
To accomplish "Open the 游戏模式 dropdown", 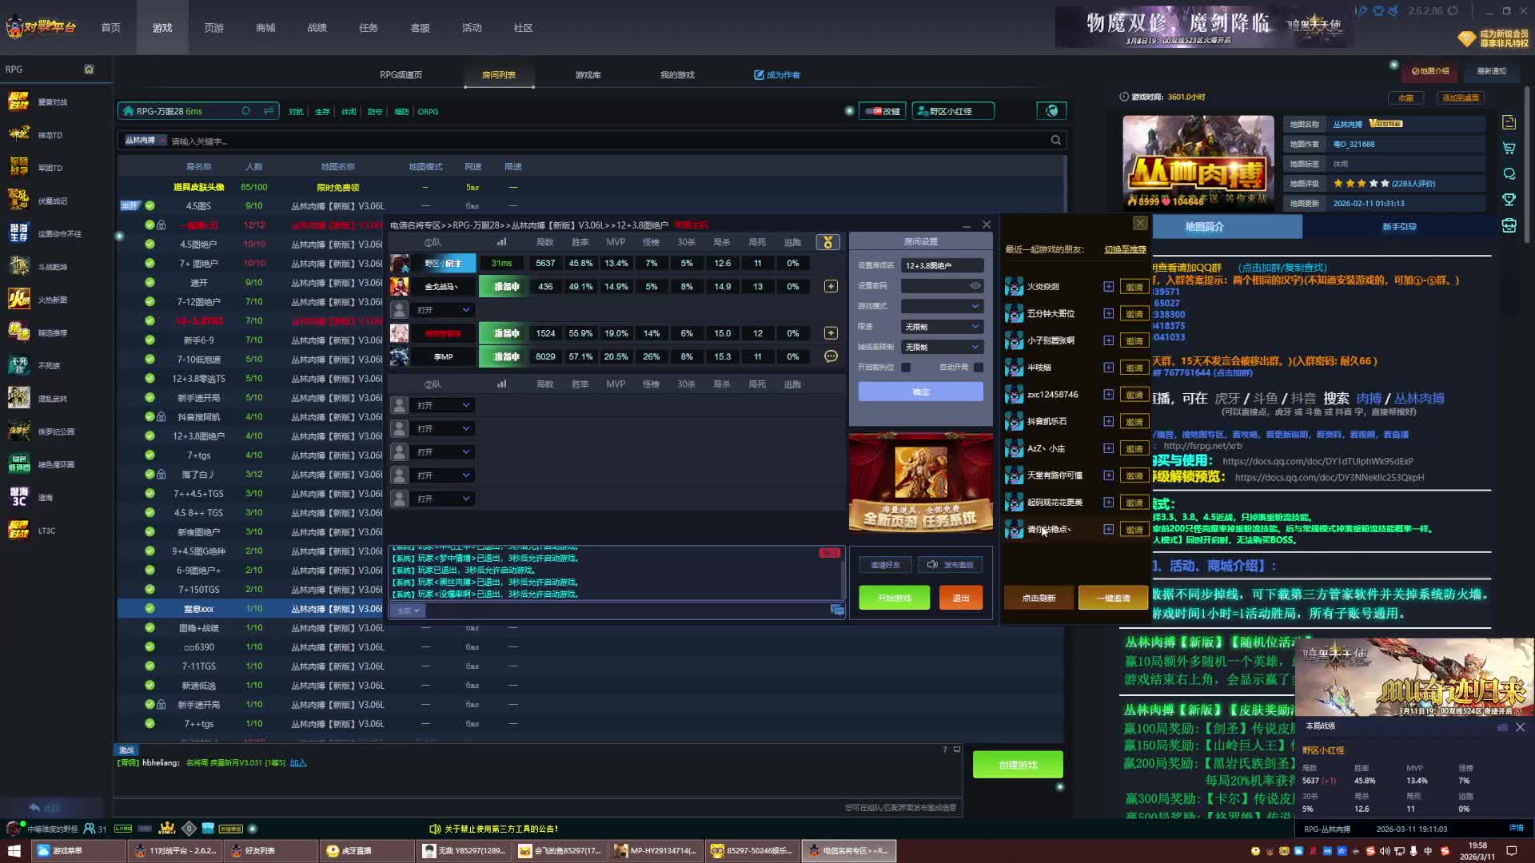I will (942, 306).
